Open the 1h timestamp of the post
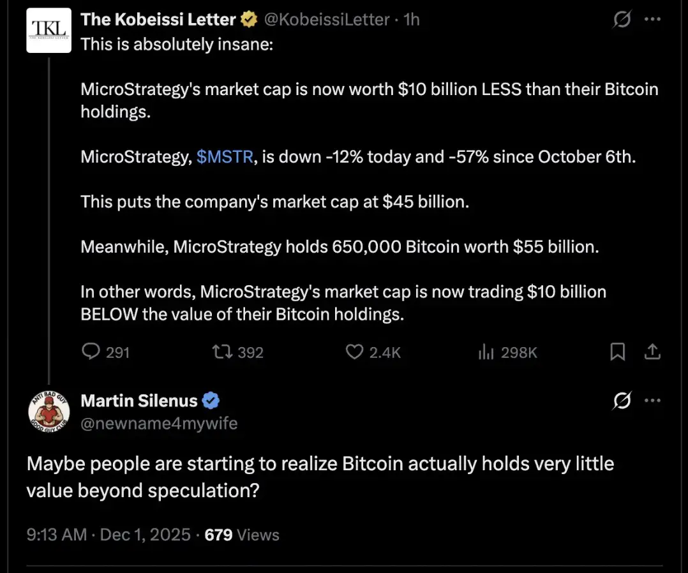688x573 pixels. click(x=412, y=20)
